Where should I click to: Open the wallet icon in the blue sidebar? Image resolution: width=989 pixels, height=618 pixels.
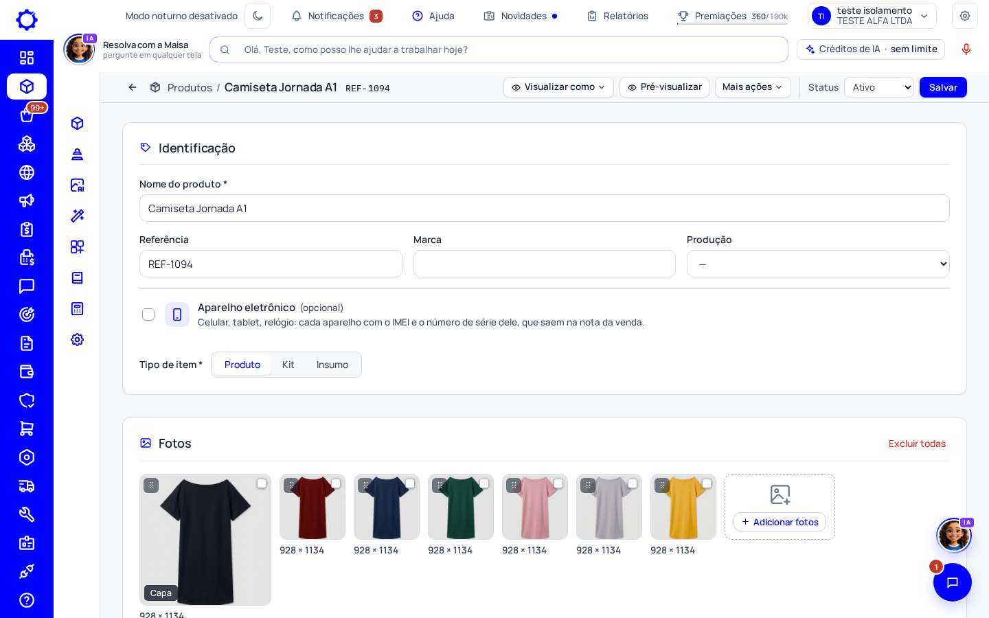pos(27,371)
